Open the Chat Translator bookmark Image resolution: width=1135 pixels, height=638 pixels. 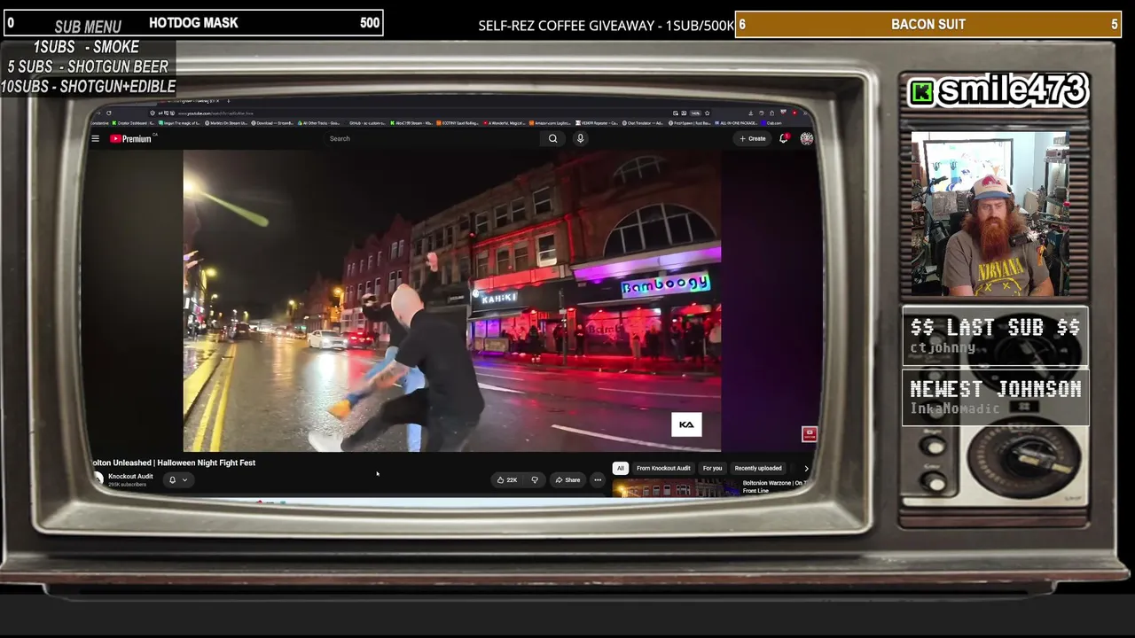pos(644,123)
